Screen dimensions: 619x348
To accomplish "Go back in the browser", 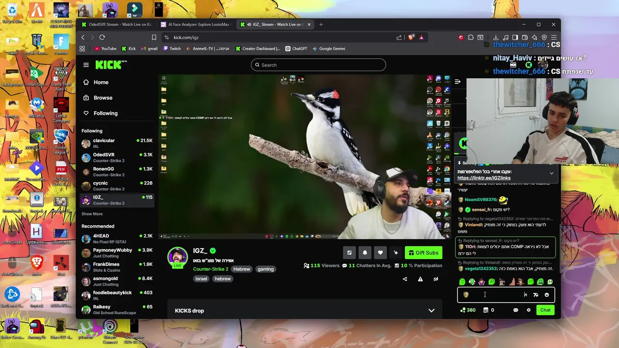I will point(83,37).
